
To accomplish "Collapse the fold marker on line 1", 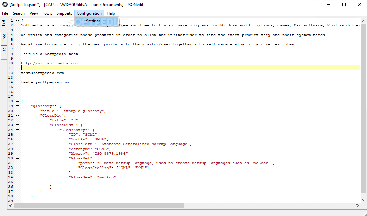I will pos(17,21).
